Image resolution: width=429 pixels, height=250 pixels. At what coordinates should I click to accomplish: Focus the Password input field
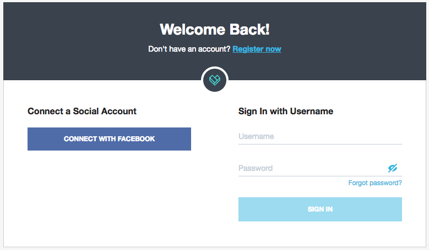click(x=311, y=168)
